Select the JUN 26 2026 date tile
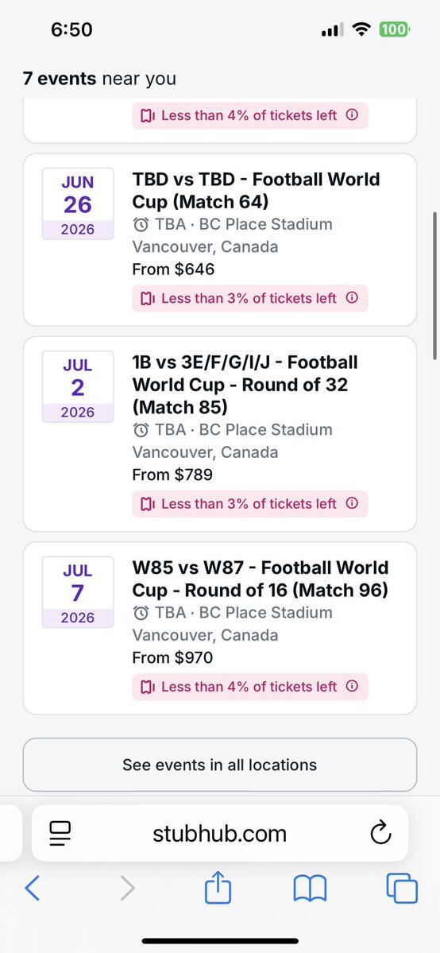This screenshot has height=953, width=440. point(78,204)
